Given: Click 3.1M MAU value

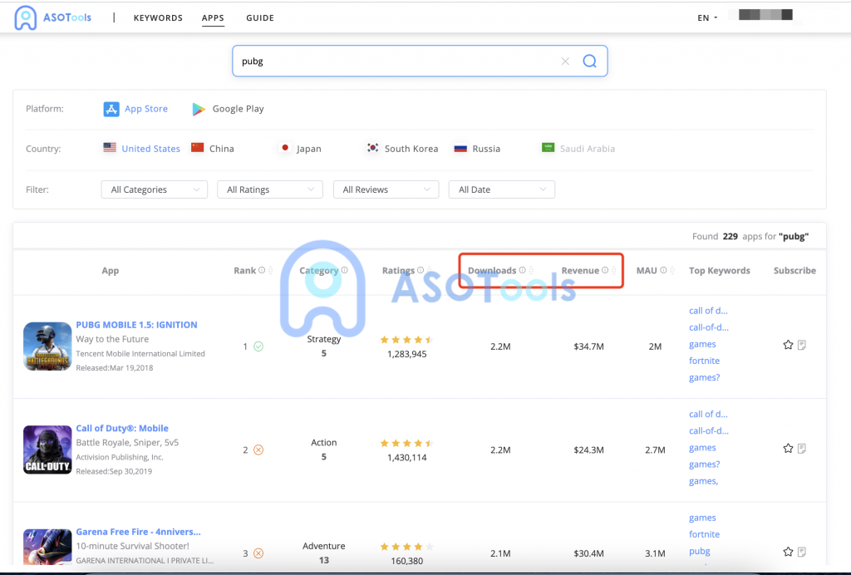Looking at the screenshot, I should click(655, 554).
